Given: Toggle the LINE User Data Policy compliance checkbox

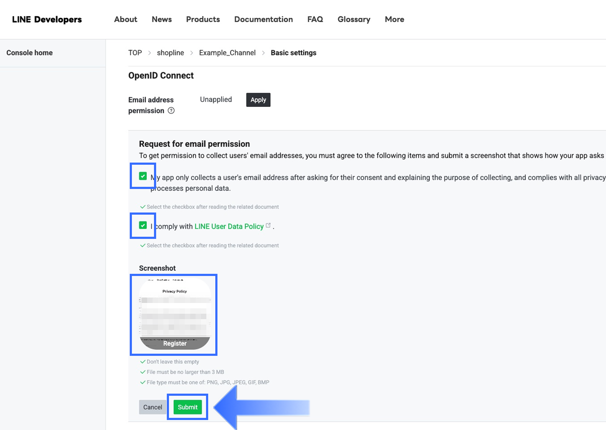Looking at the screenshot, I should (x=143, y=225).
